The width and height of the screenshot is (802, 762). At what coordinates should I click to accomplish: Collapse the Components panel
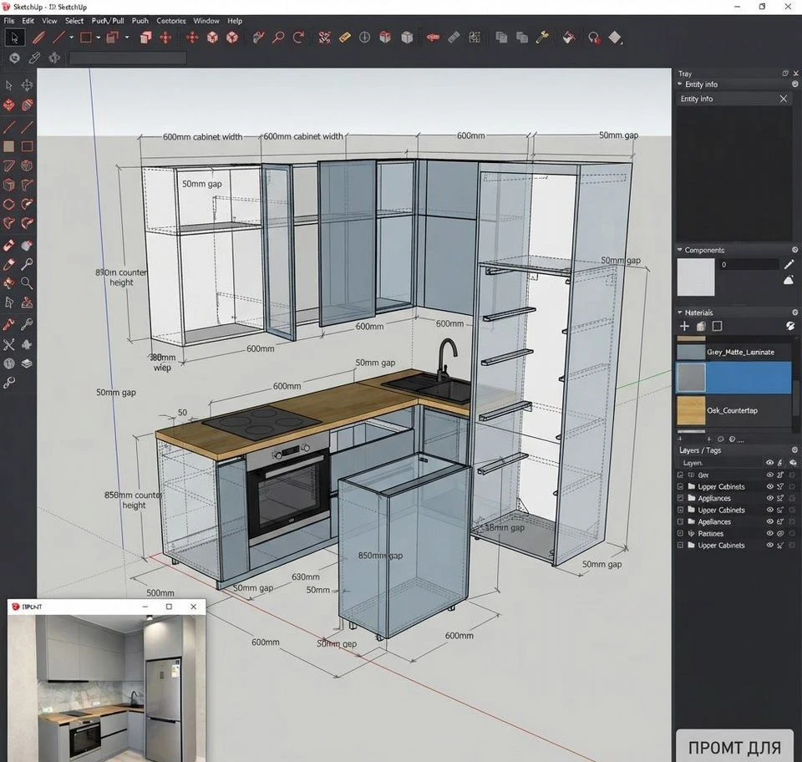click(680, 250)
